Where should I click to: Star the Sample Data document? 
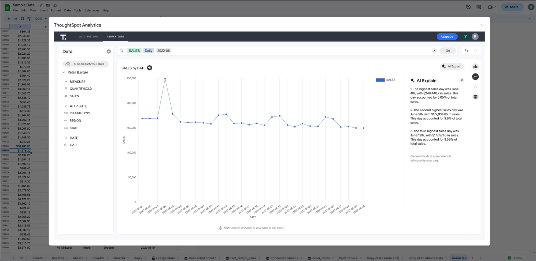[41, 5]
